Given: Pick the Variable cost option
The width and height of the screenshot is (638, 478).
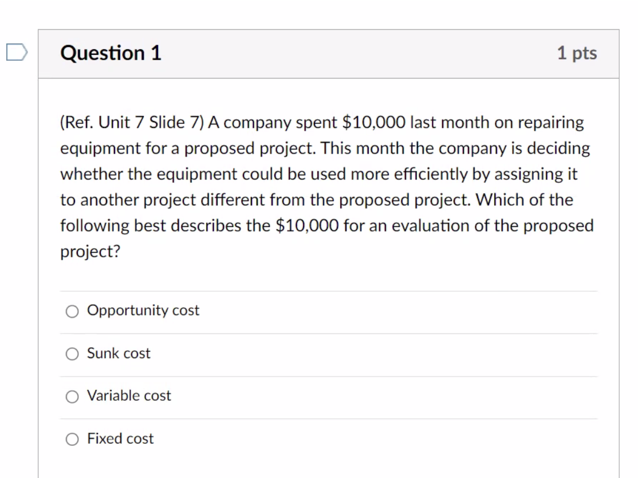Looking at the screenshot, I should [x=72, y=395].
